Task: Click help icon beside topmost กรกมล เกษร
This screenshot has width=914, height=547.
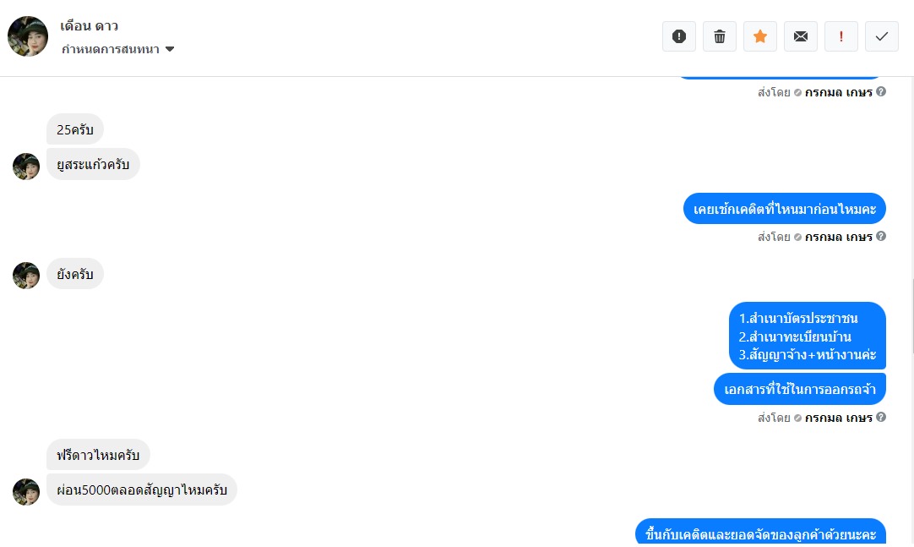Action: tap(881, 91)
